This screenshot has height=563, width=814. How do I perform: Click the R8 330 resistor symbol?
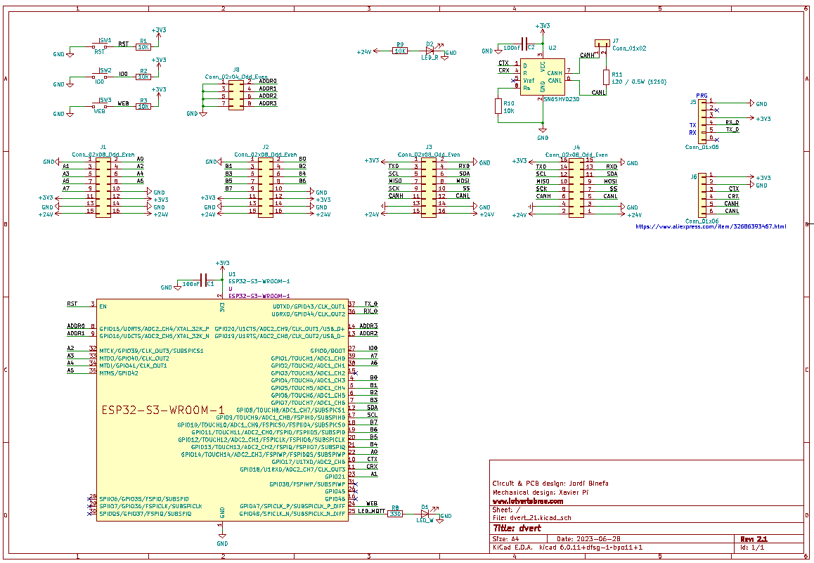pos(396,513)
